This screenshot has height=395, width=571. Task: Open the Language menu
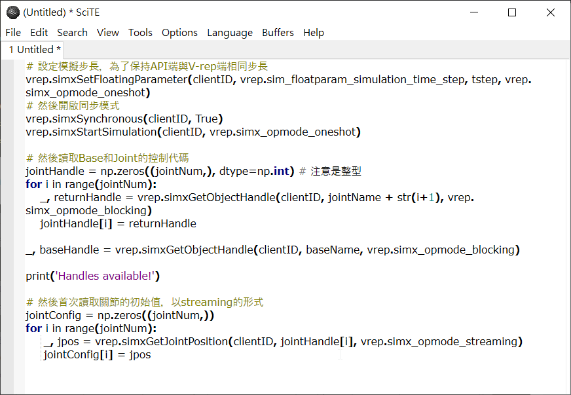tap(230, 33)
